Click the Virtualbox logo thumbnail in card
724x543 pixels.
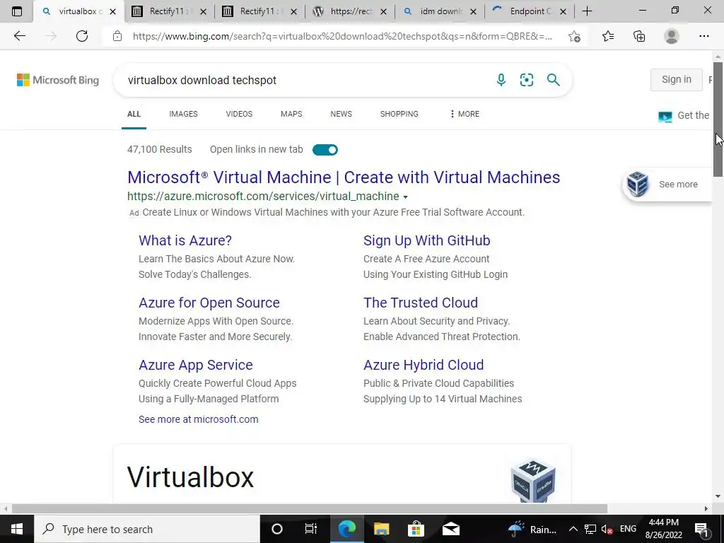[533, 480]
